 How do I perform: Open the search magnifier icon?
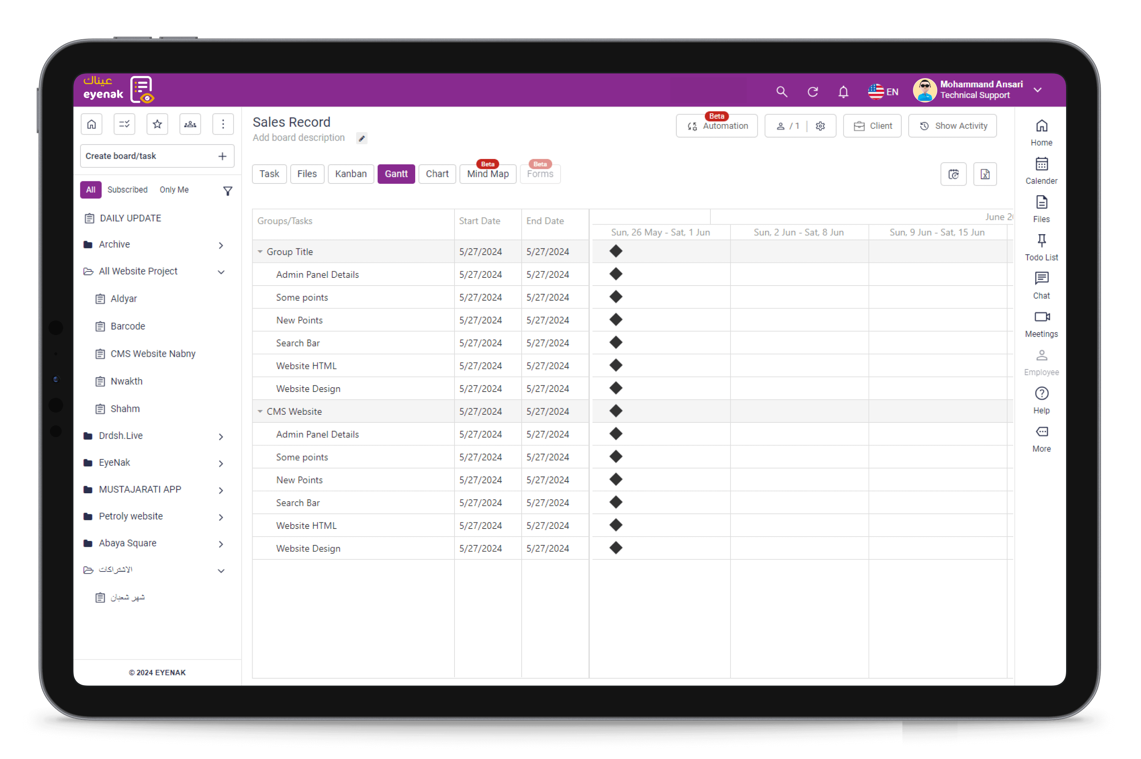[x=781, y=91]
